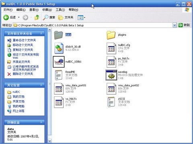Image resolution: width=193 pixels, height=144 pixels.
Task: Click the Back arrow toolbar icon
Action: [x=6, y=18]
